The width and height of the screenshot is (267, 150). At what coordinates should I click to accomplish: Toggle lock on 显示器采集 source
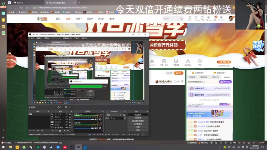[x=70, y=127]
